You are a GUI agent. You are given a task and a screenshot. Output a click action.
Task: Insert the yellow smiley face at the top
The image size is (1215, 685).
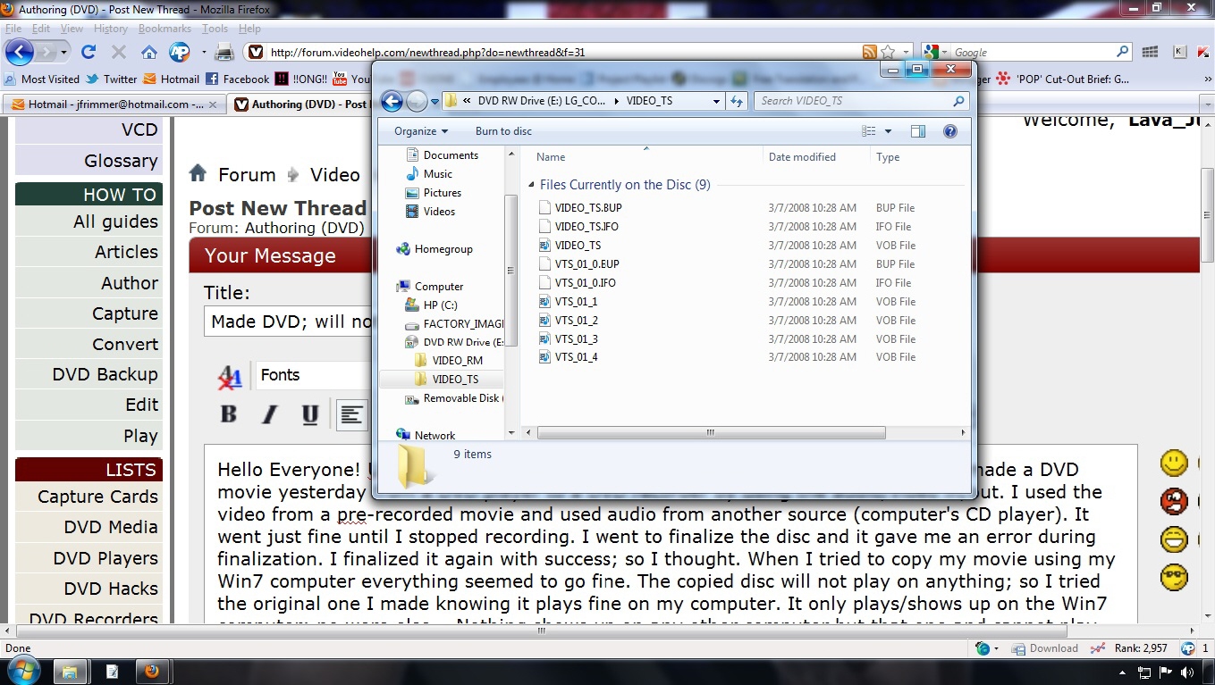click(1174, 463)
